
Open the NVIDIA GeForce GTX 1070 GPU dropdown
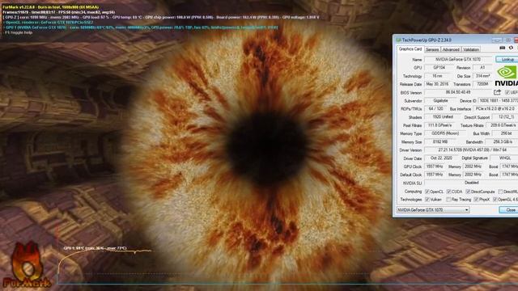point(433,210)
